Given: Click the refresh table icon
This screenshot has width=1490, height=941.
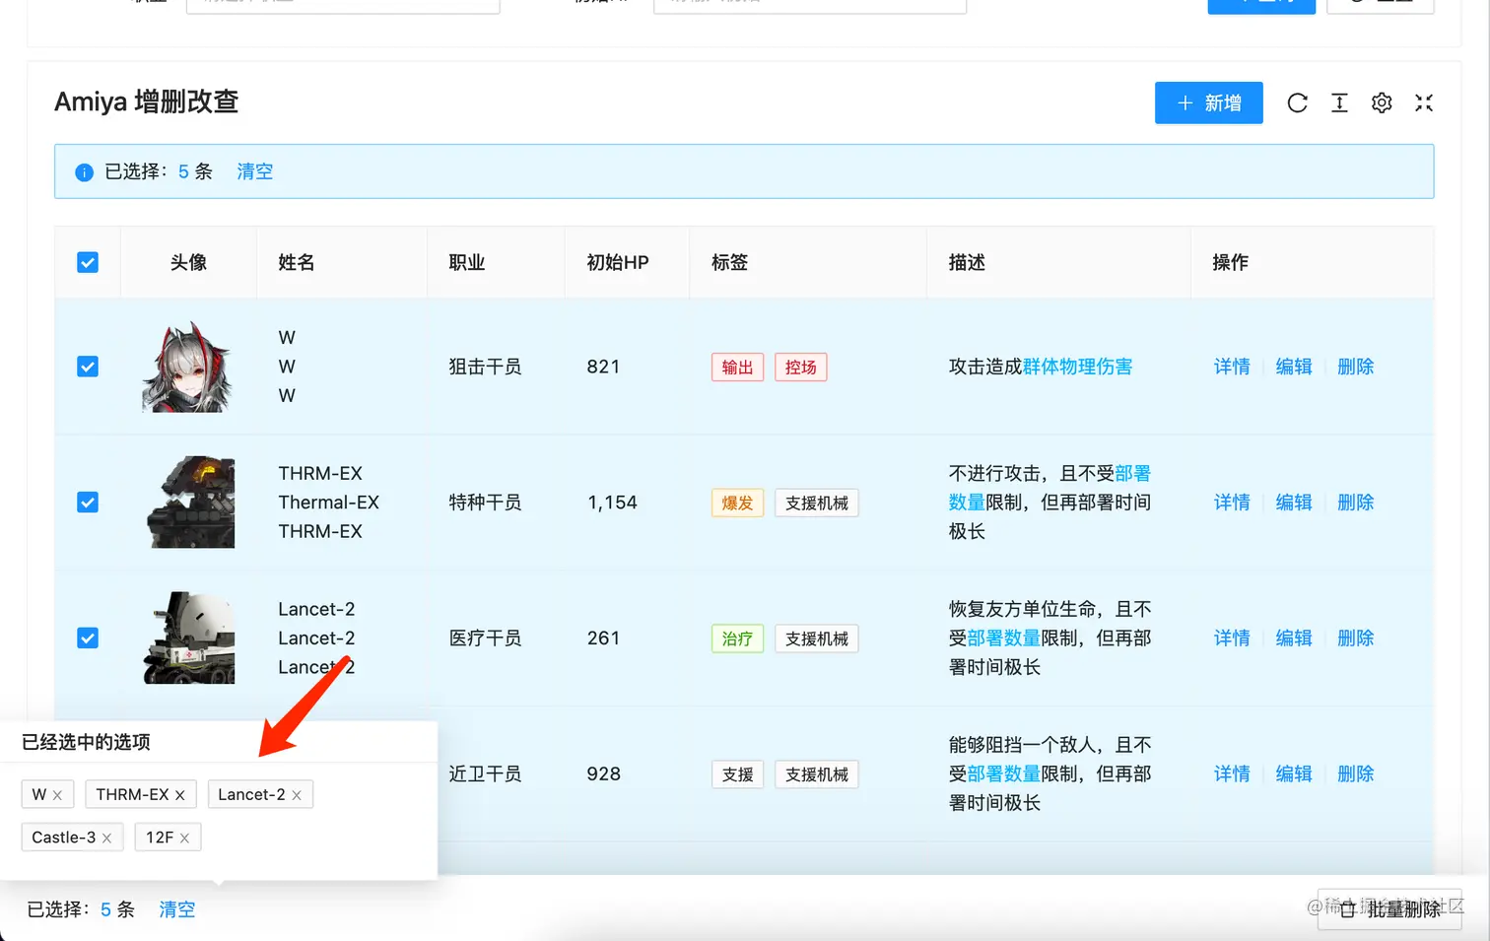Looking at the screenshot, I should pyautogui.click(x=1297, y=102).
